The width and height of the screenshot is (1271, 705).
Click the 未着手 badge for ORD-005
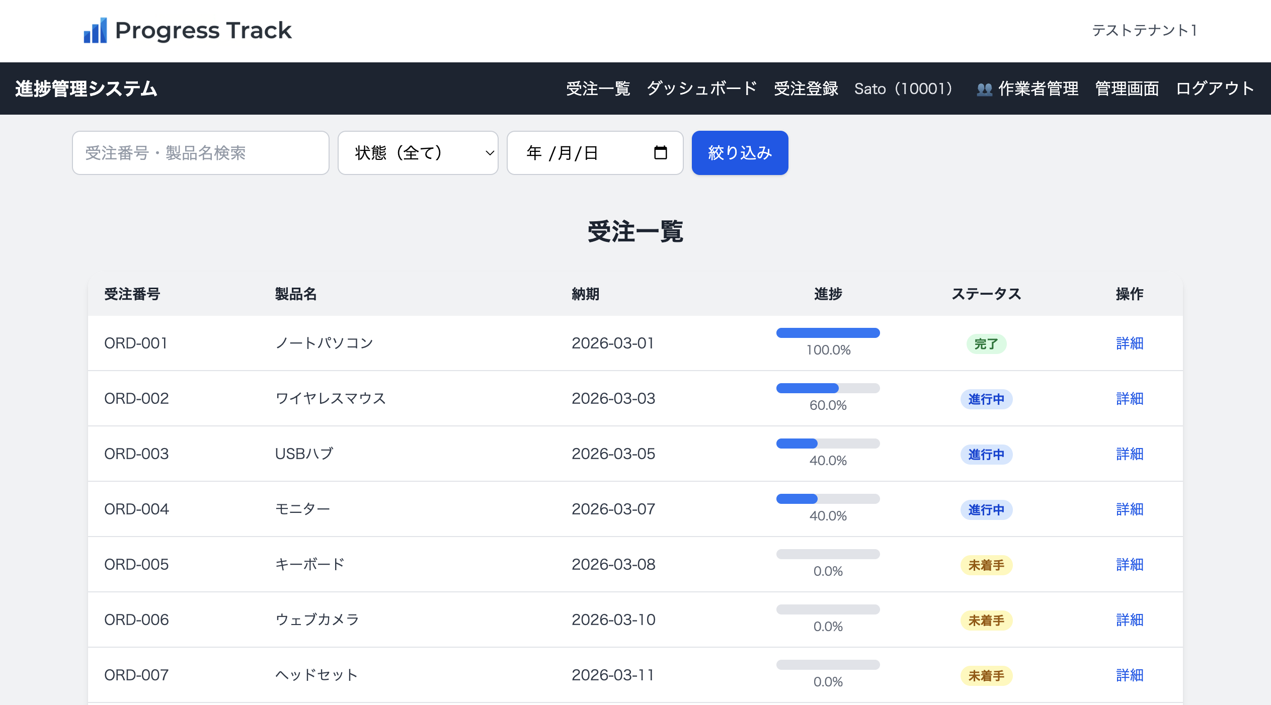click(986, 565)
